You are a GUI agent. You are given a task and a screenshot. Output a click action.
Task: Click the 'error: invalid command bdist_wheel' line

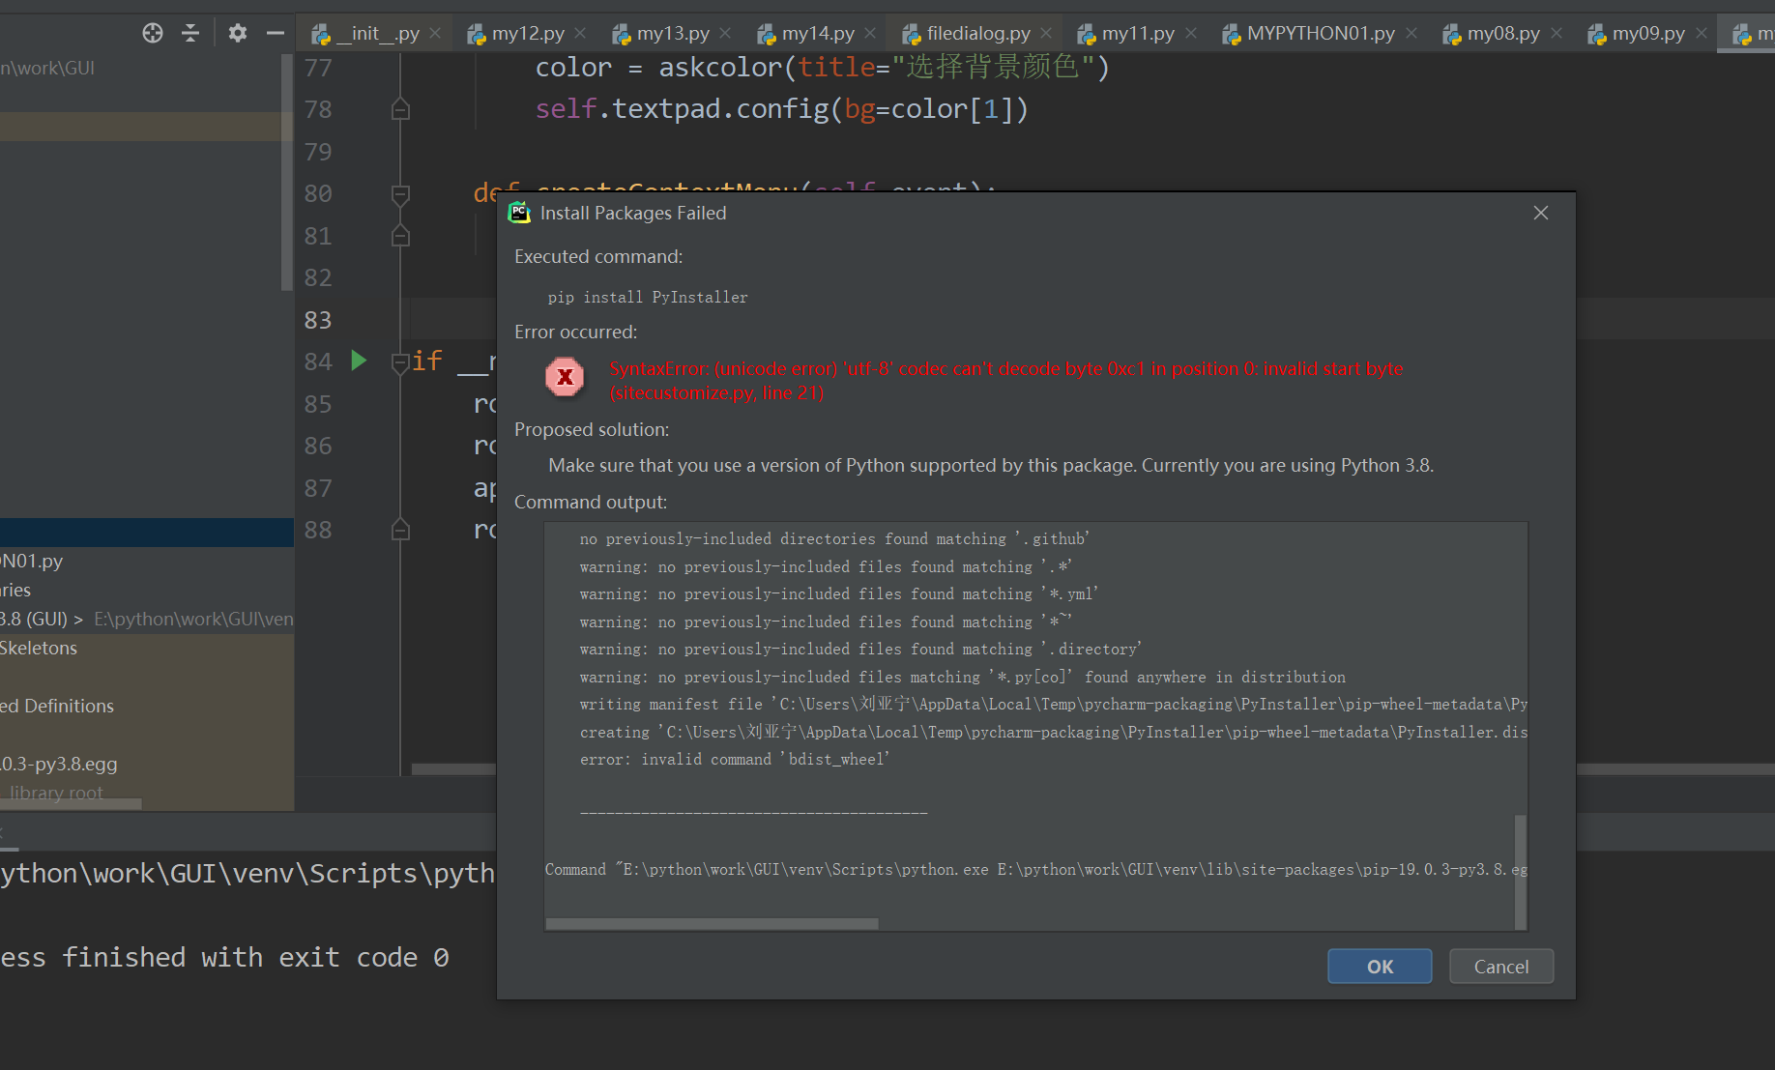pos(735,760)
